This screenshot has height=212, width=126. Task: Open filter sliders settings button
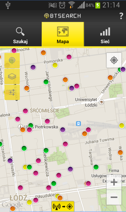pos(12,92)
